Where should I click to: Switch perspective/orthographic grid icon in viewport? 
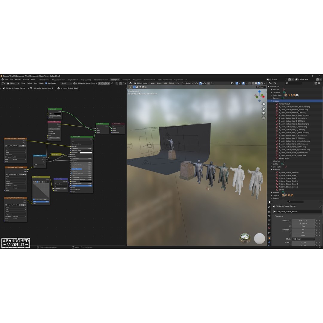coord(263,118)
